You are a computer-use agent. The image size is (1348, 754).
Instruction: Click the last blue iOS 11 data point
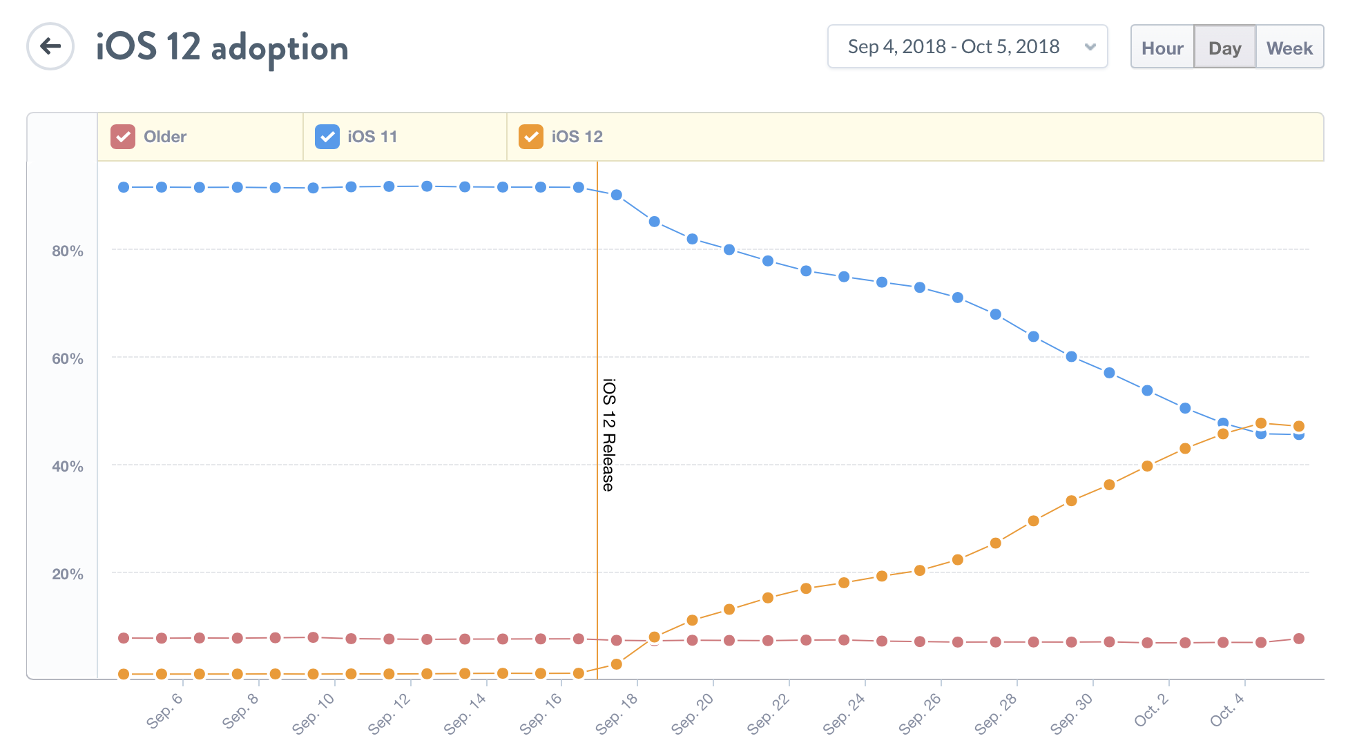click(1299, 436)
